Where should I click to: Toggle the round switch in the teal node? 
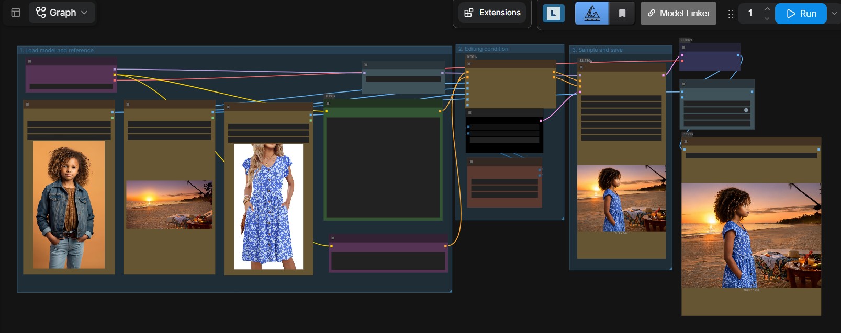click(746, 110)
